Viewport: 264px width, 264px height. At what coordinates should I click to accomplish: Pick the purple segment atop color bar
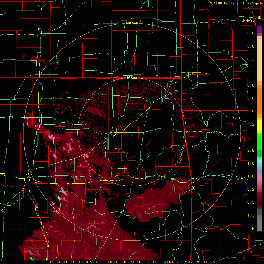tap(259, 29)
